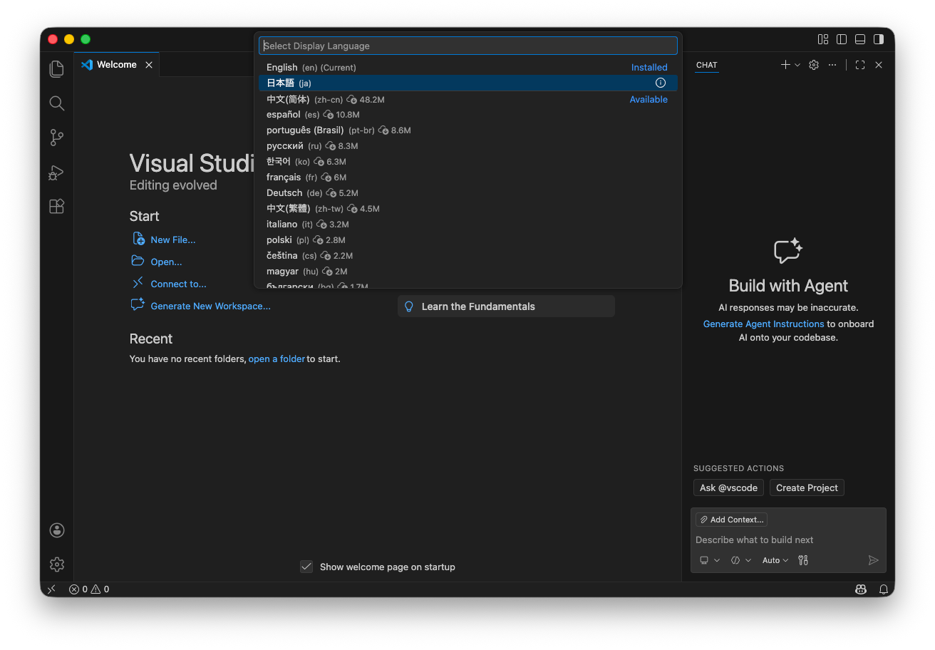Focus the Describe what to build next field
Image resolution: width=935 pixels, height=650 pixels.
[x=788, y=540]
